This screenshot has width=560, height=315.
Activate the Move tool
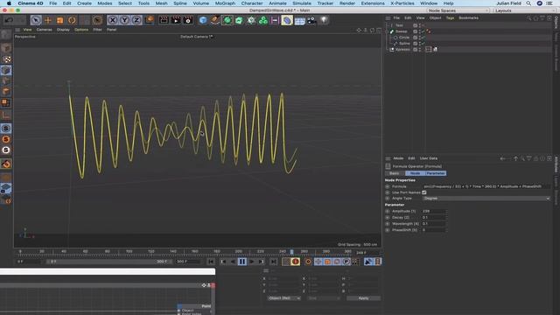pos(48,20)
